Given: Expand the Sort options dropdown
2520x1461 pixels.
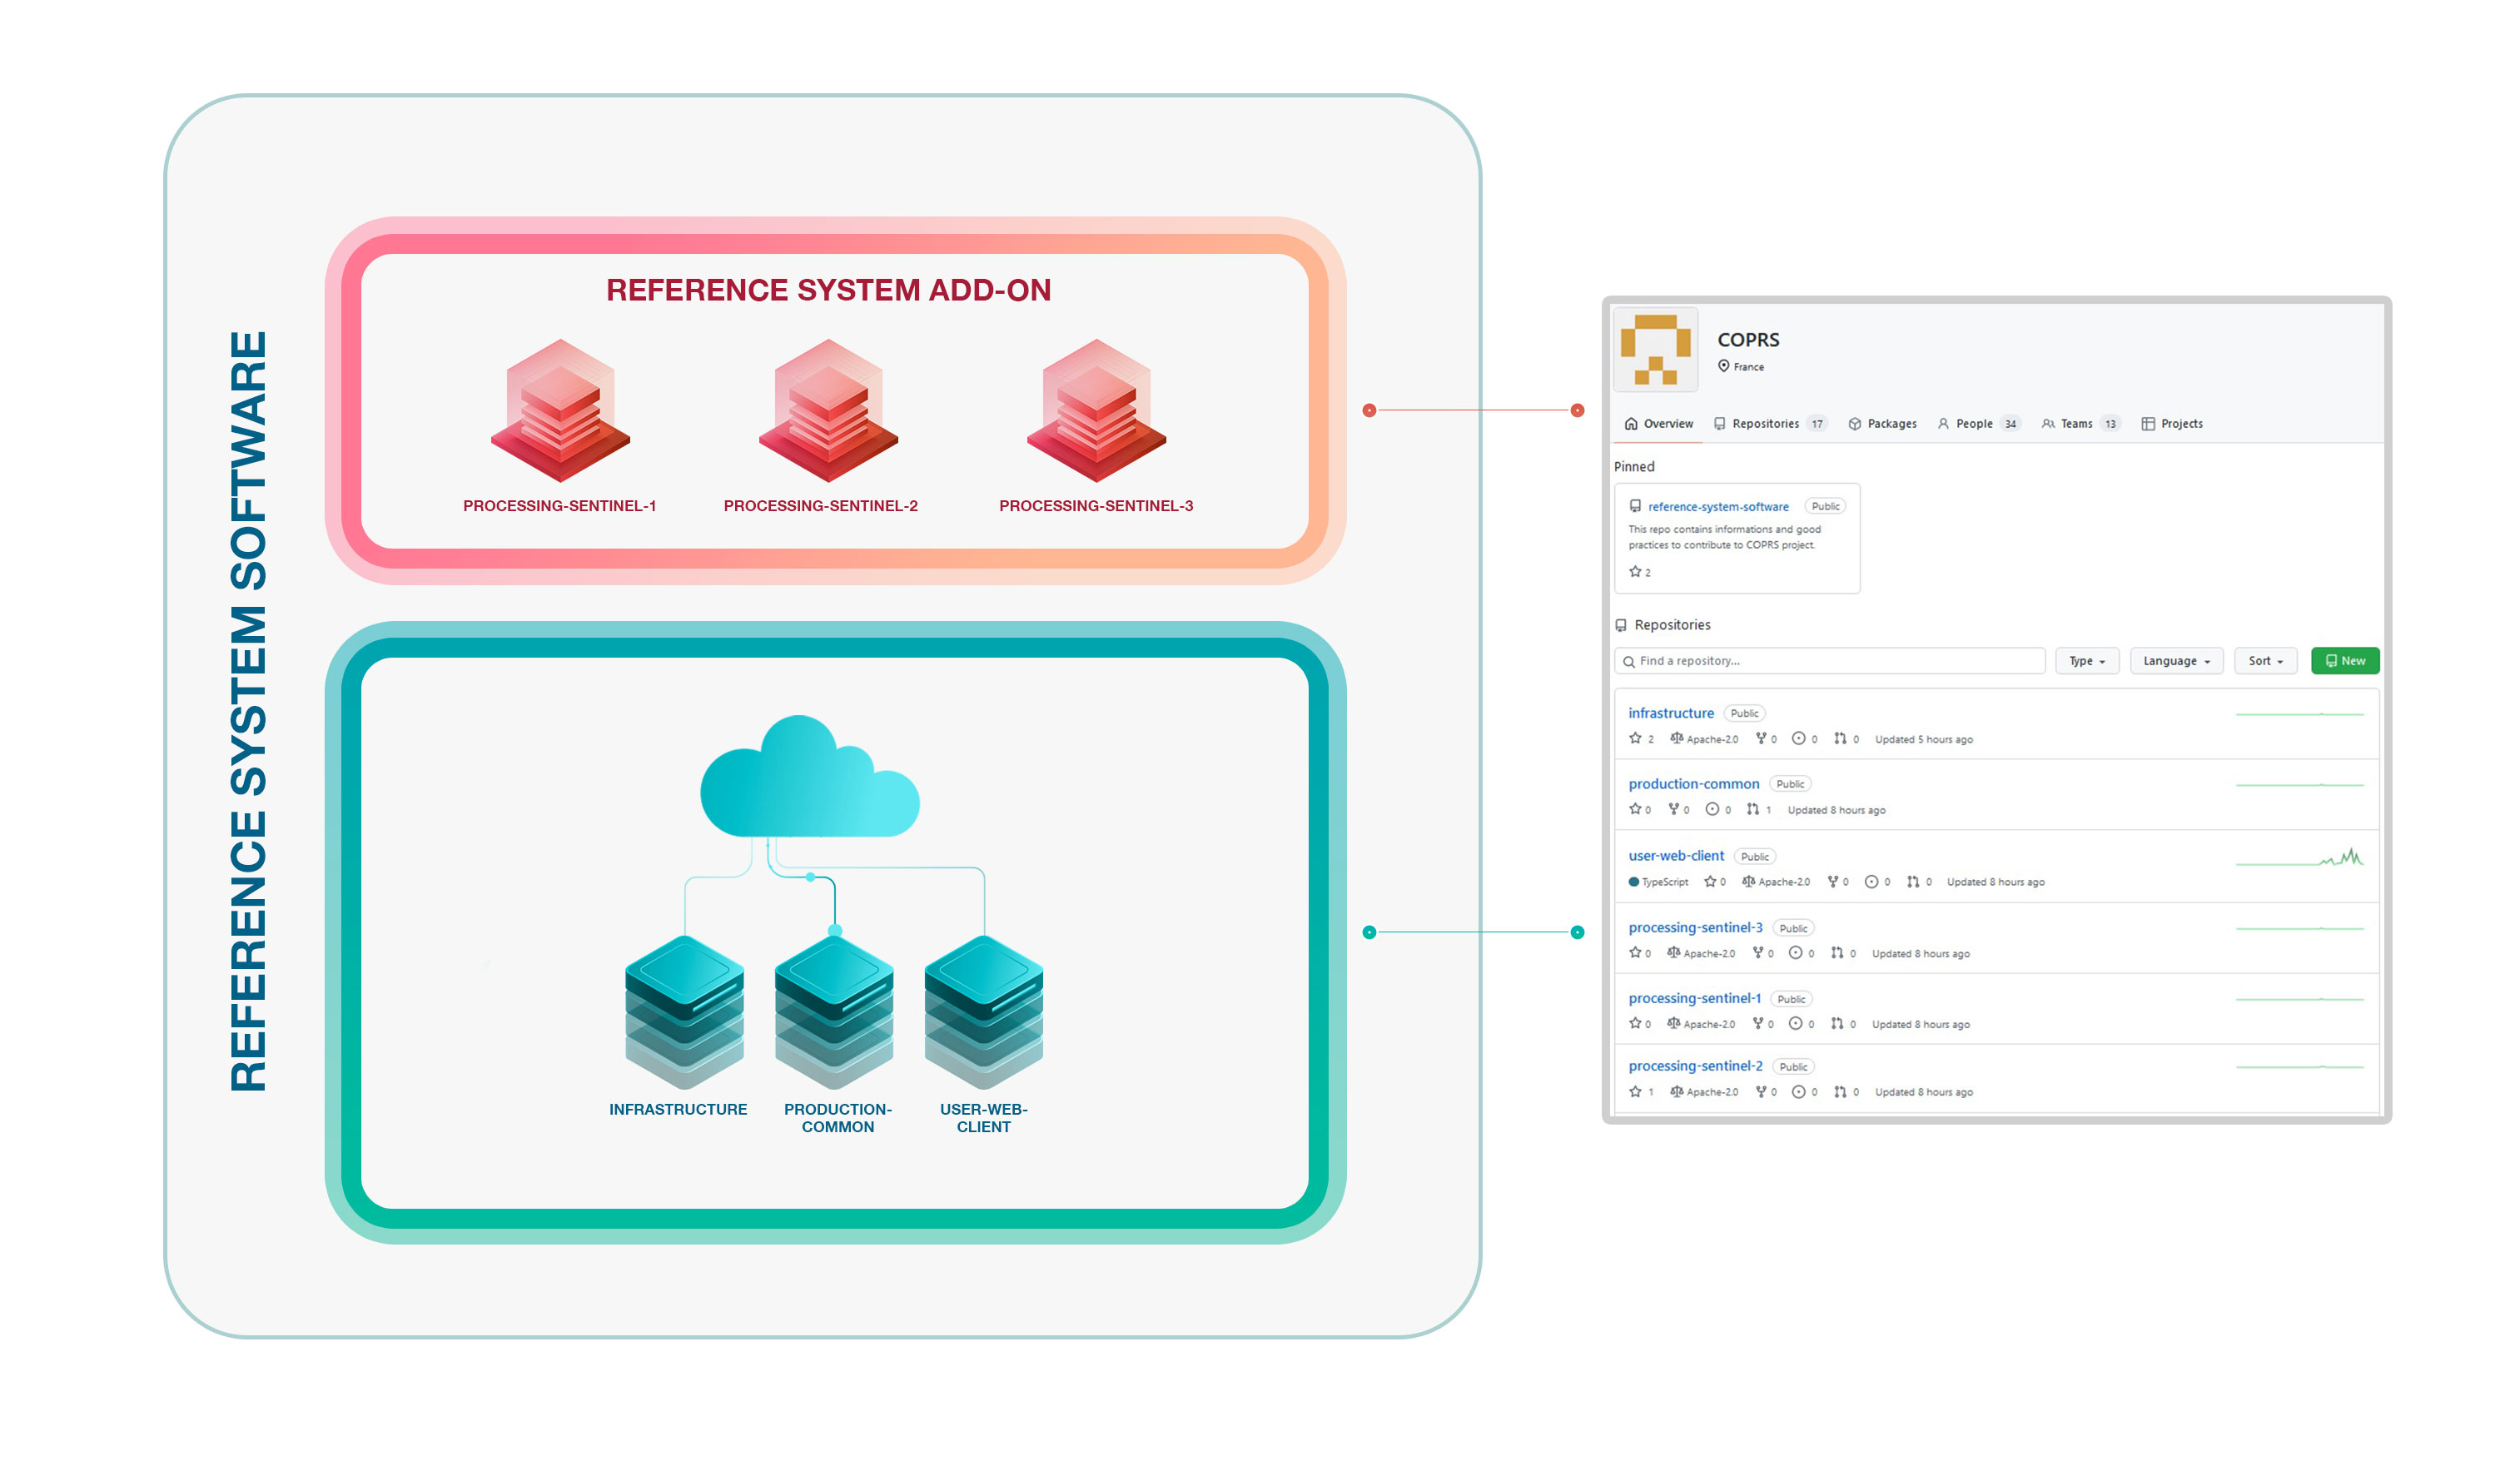Looking at the screenshot, I should pyautogui.click(x=2265, y=661).
